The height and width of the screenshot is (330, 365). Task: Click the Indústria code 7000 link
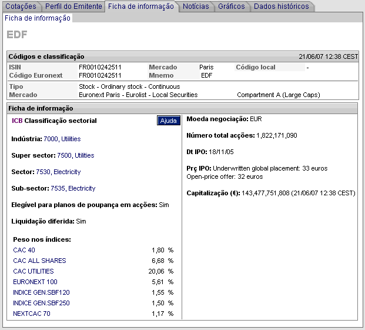coord(51,139)
